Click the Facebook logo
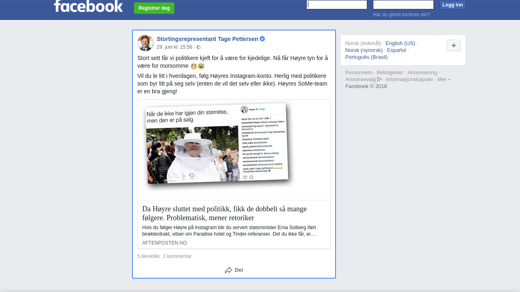The width and height of the screenshot is (520, 292). tap(88, 6)
